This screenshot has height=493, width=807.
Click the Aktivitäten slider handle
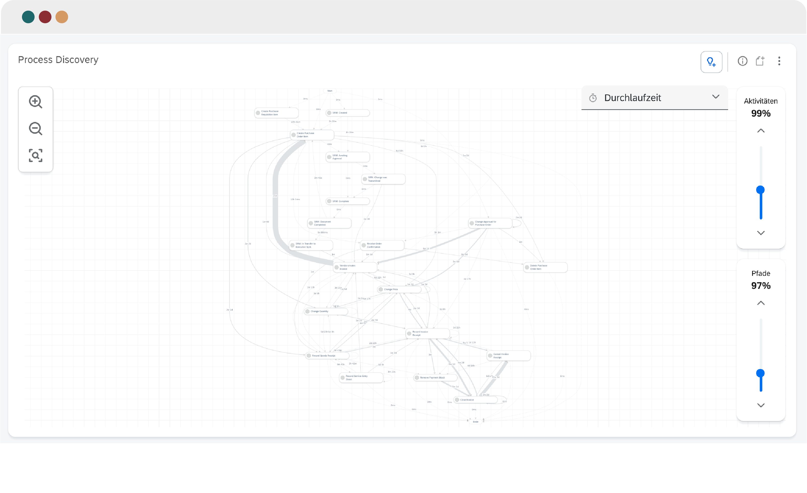coord(760,190)
